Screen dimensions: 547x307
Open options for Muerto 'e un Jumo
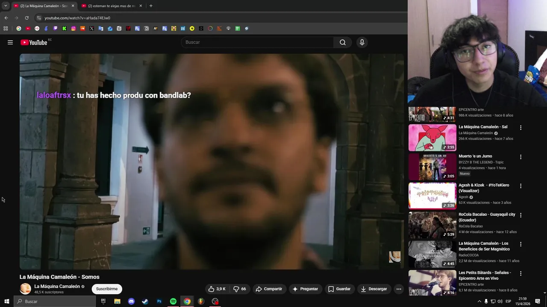pos(521,157)
